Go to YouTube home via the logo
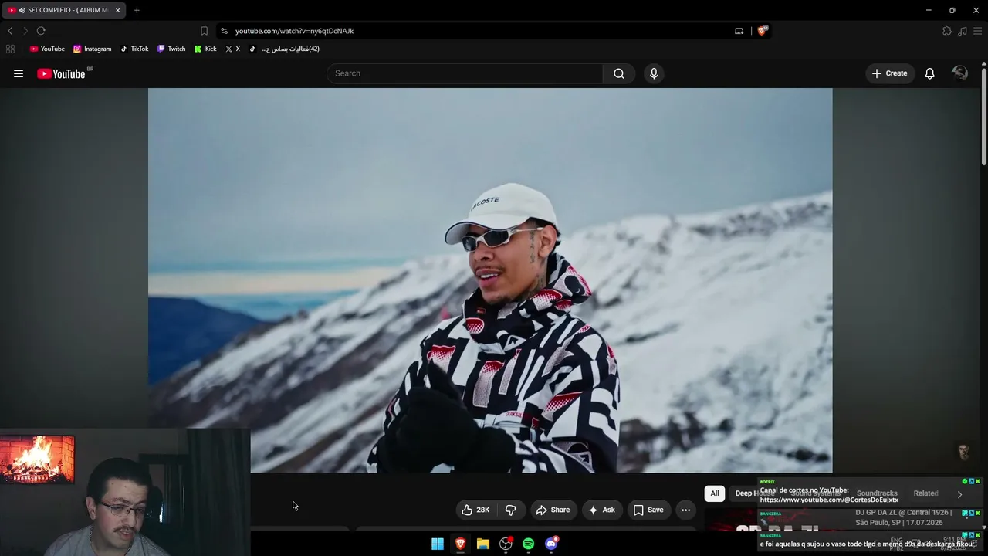The width and height of the screenshot is (988, 556). coord(61,73)
